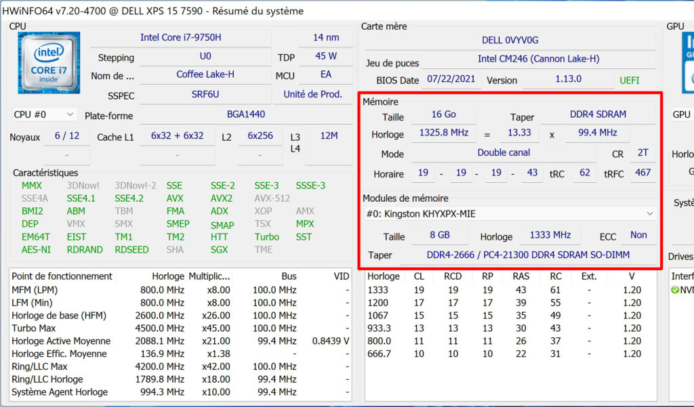Screen dimensions: 694x407
Task: Click the ECC value Non
Action: coord(638,236)
